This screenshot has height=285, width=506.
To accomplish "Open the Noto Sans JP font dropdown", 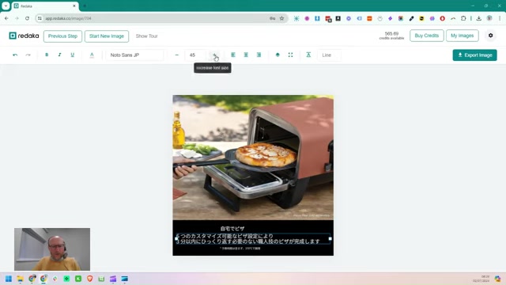I will (x=135, y=55).
